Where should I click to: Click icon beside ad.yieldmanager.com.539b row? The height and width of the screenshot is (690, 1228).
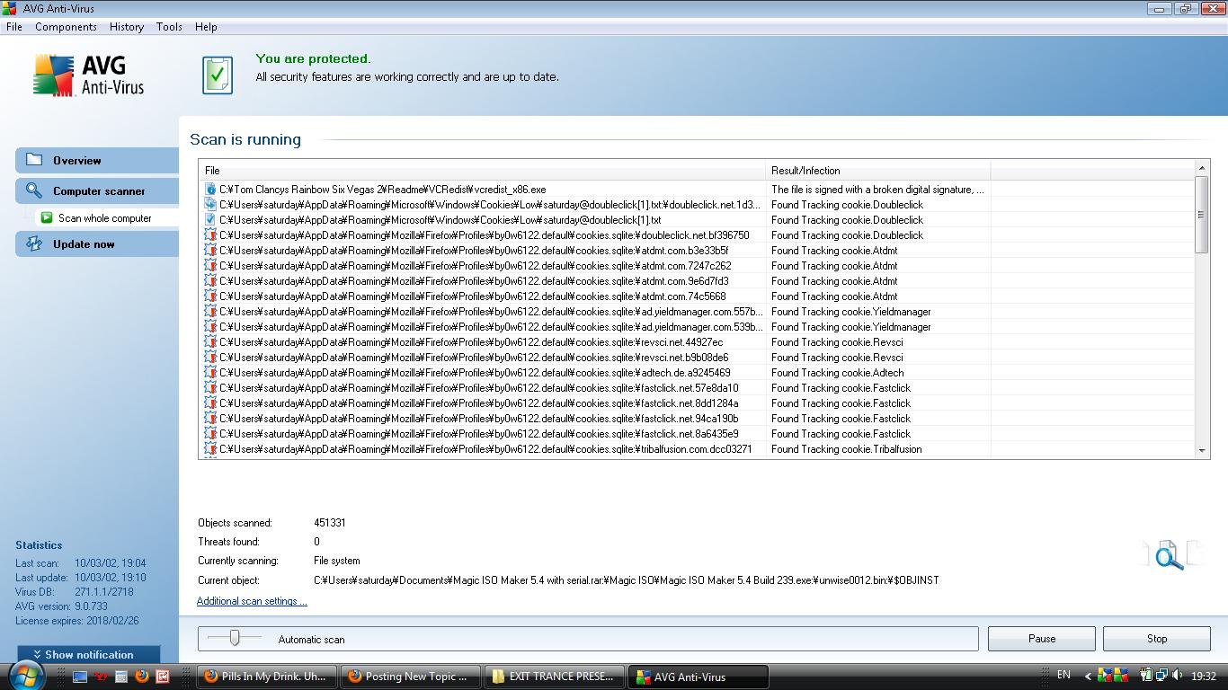tap(210, 327)
